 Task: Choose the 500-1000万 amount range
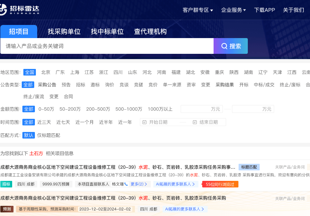coord(129,109)
